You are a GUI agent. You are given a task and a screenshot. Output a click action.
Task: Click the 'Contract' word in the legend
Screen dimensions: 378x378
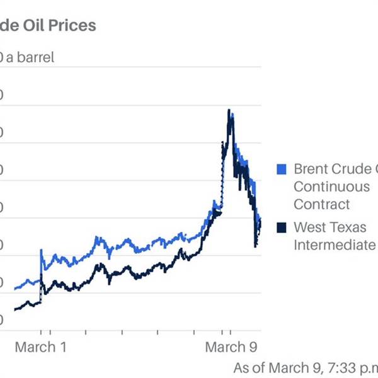pos(321,204)
